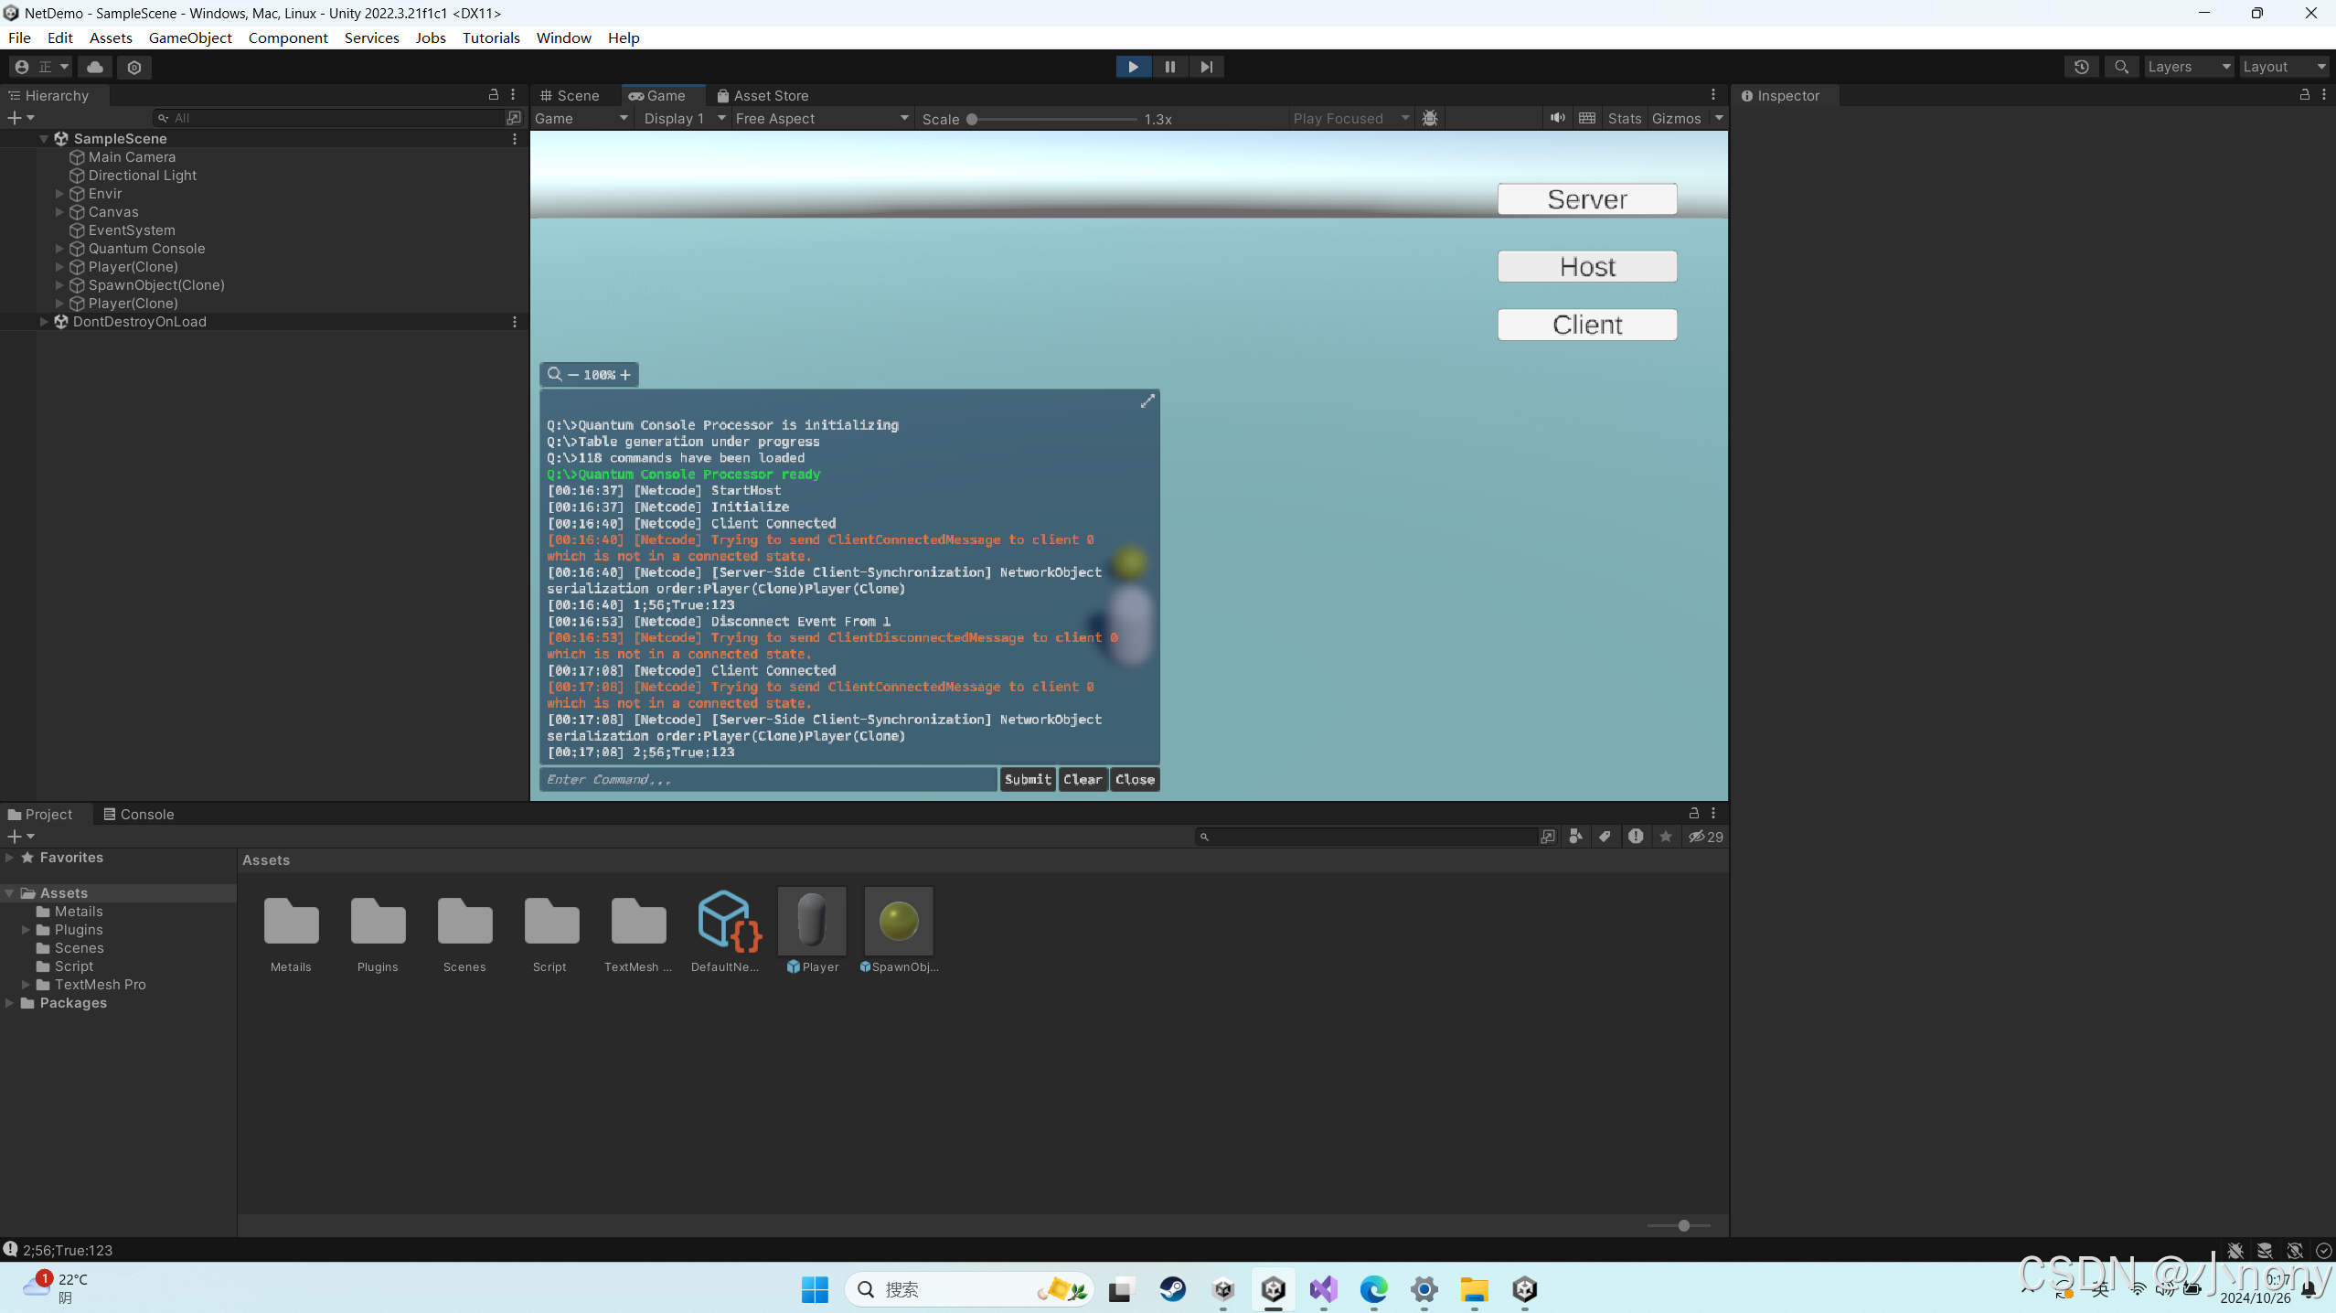Click the Project log entries warning icon

coord(1636,837)
